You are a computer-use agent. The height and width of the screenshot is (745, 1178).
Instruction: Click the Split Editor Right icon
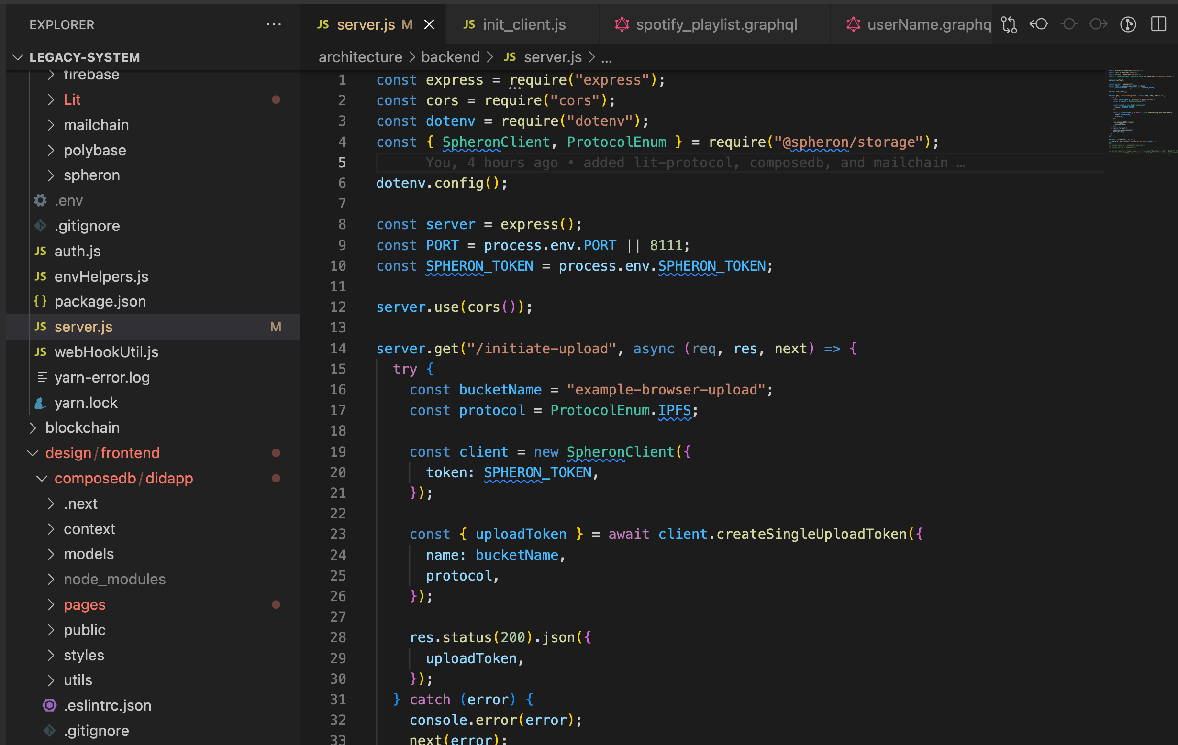pos(1158,24)
